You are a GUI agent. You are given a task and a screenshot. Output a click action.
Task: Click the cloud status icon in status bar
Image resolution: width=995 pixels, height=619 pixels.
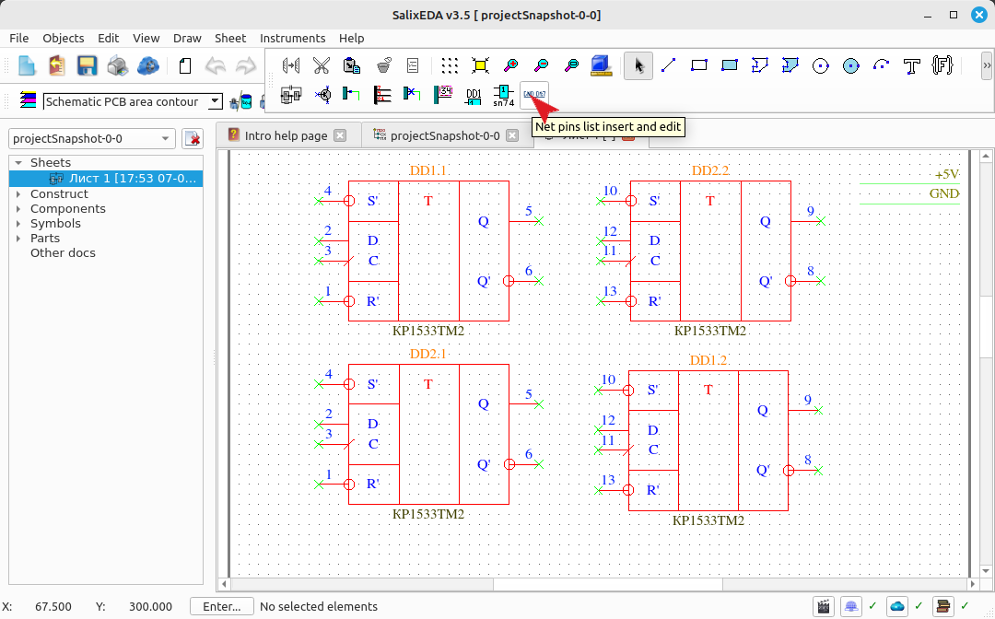point(896,607)
